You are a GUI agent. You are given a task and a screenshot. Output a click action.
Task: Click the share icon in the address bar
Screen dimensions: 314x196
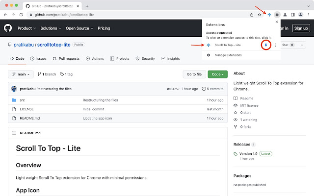pyautogui.click(x=252, y=15)
